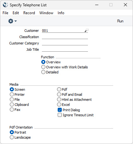Uncheck the Print Dialog checkbox
Image resolution: width=133 pixels, height=144 pixels.
pos(60,110)
